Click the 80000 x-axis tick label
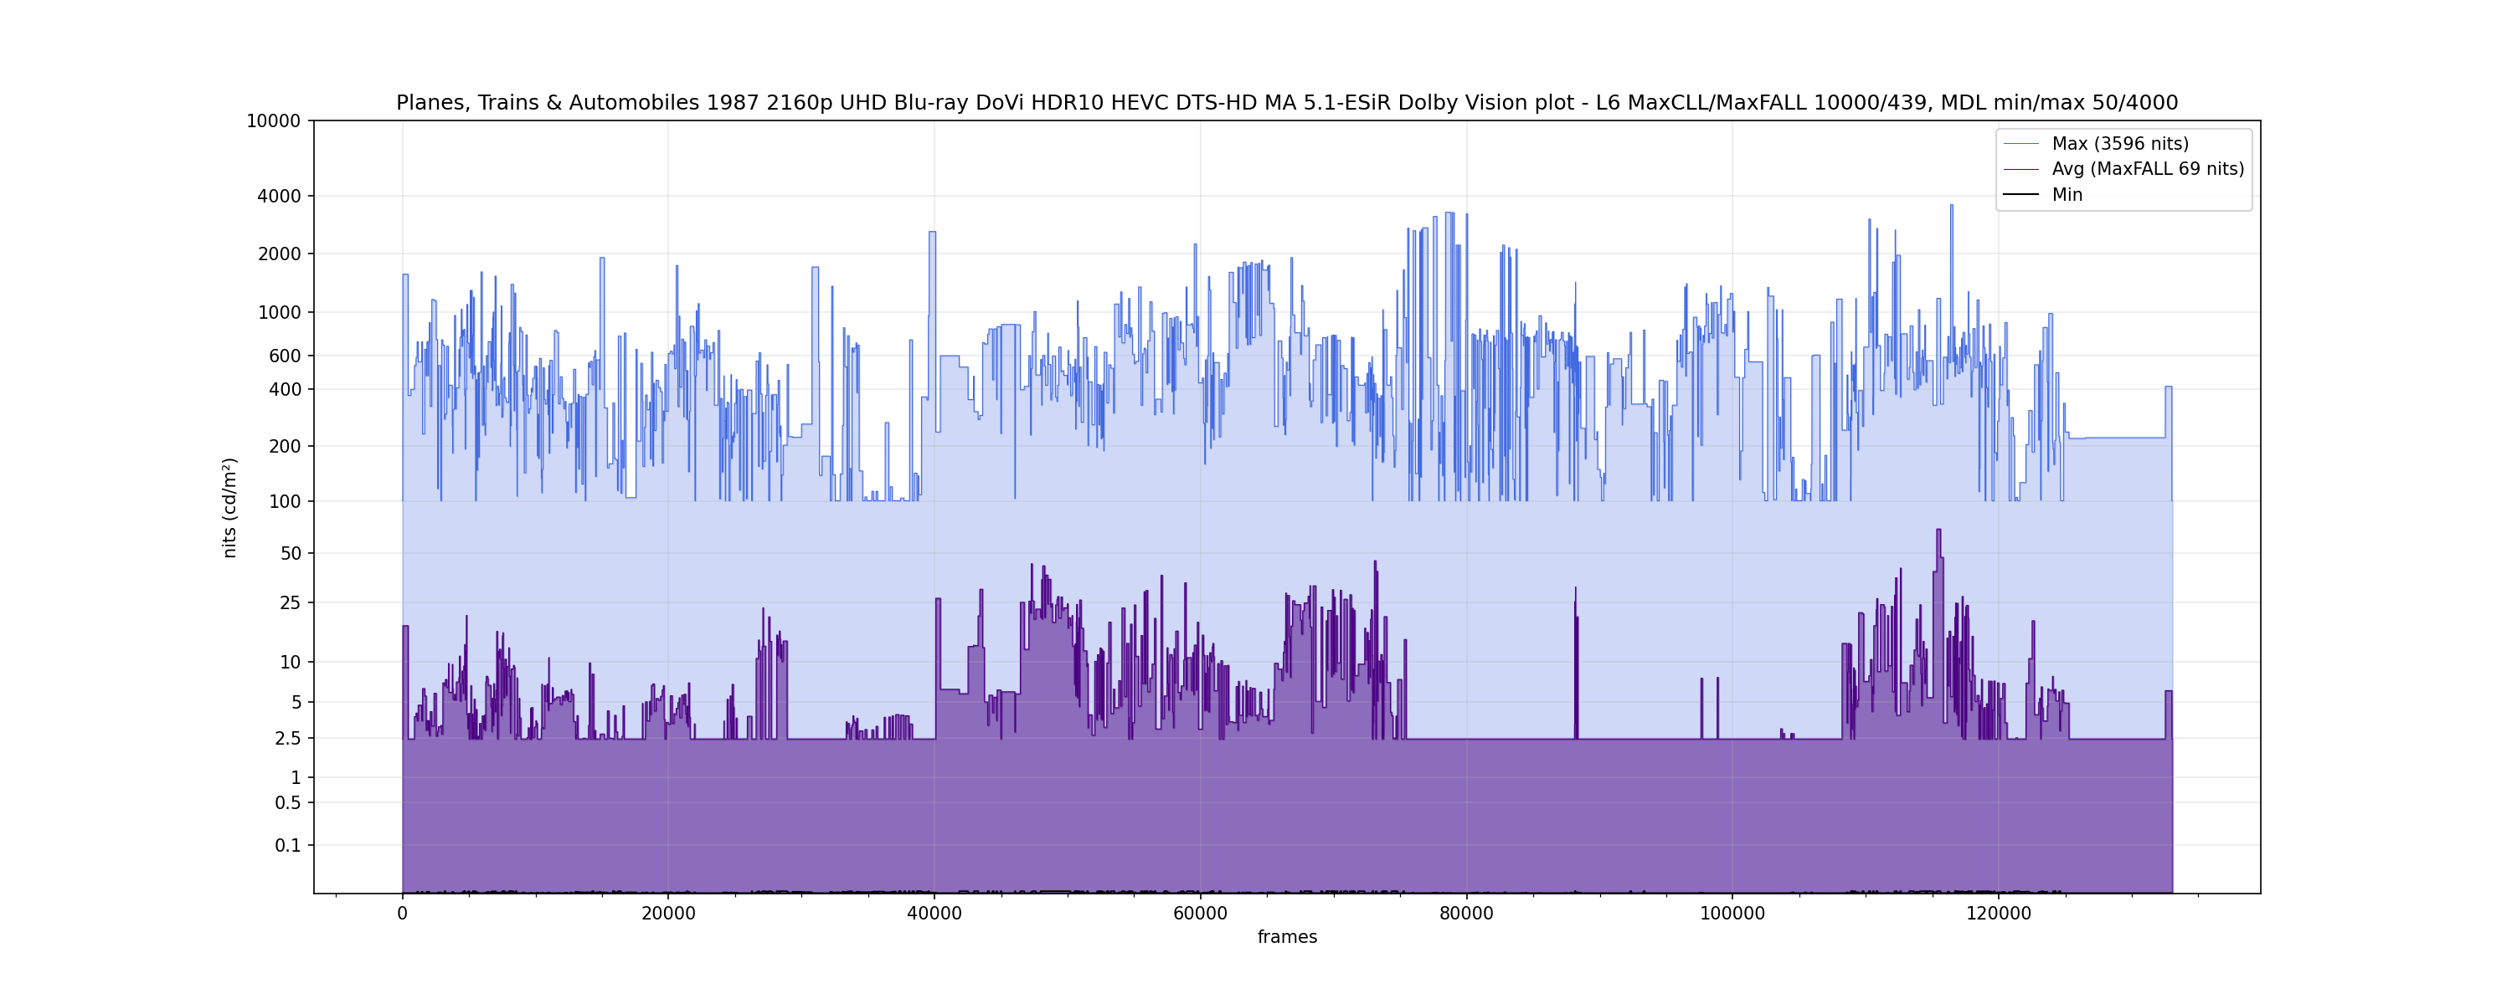 click(x=1465, y=914)
